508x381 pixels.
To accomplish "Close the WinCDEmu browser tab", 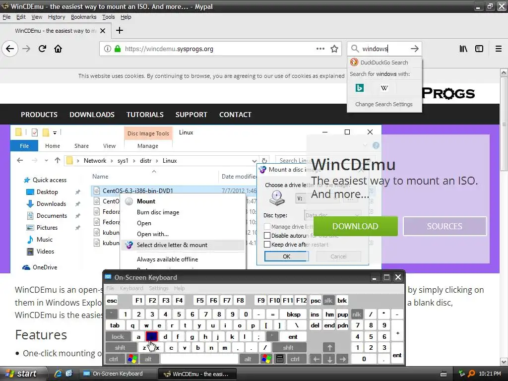I will coord(103,31).
